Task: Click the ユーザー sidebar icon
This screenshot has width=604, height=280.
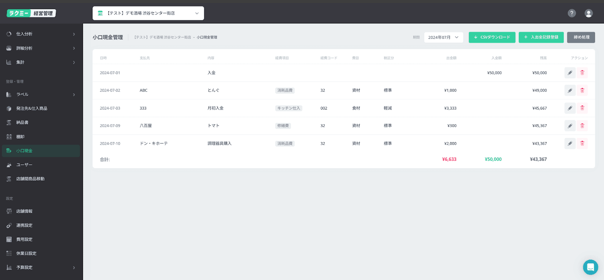Action: pos(9,165)
